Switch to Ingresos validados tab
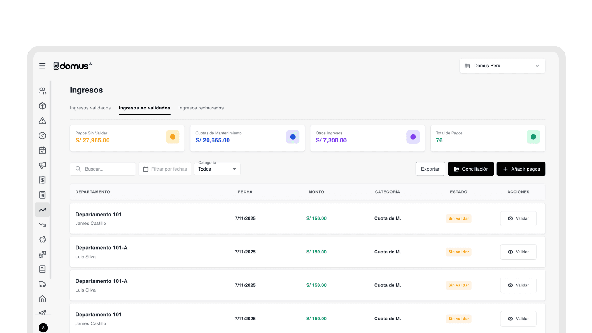Viewport: 592px width, 333px height. 90,108
